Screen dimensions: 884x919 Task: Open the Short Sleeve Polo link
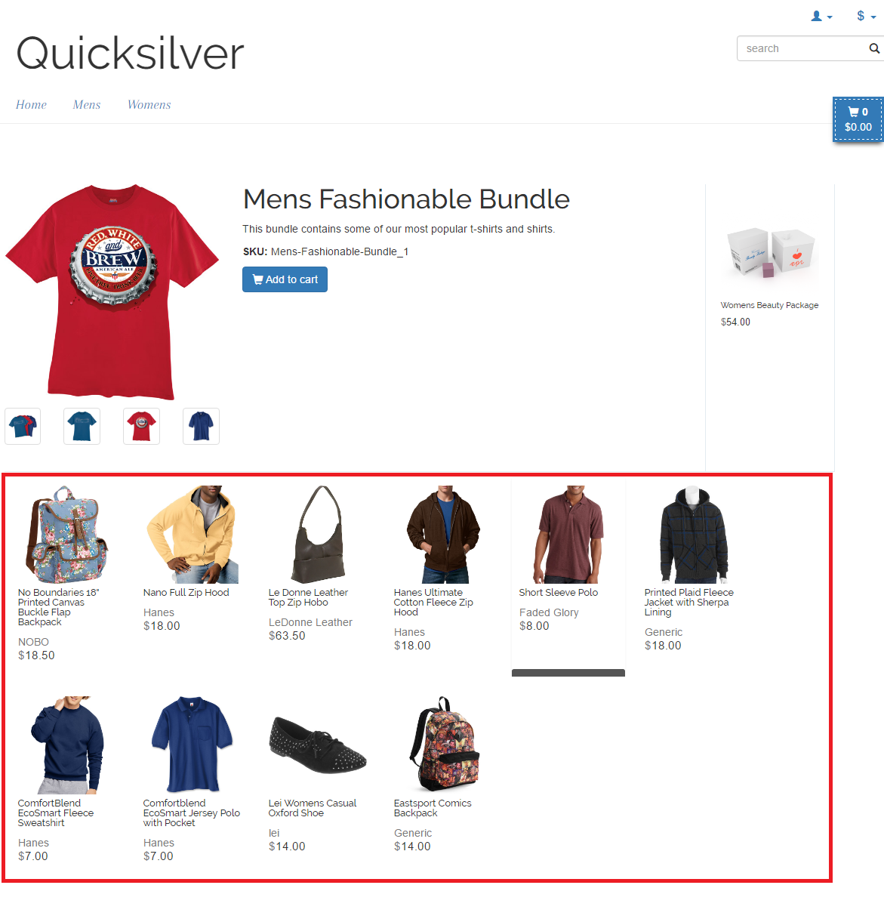pos(558,593)
